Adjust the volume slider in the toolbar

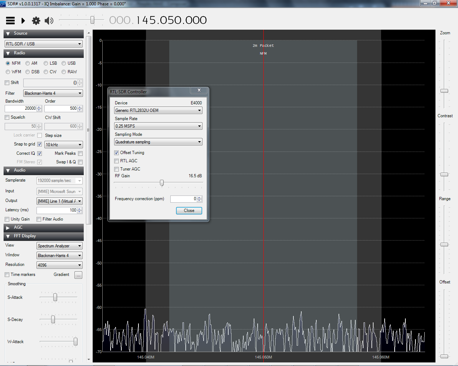[92, 20]
